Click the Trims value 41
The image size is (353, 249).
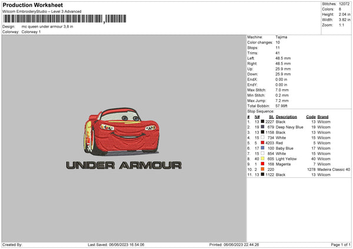point(277,53)
